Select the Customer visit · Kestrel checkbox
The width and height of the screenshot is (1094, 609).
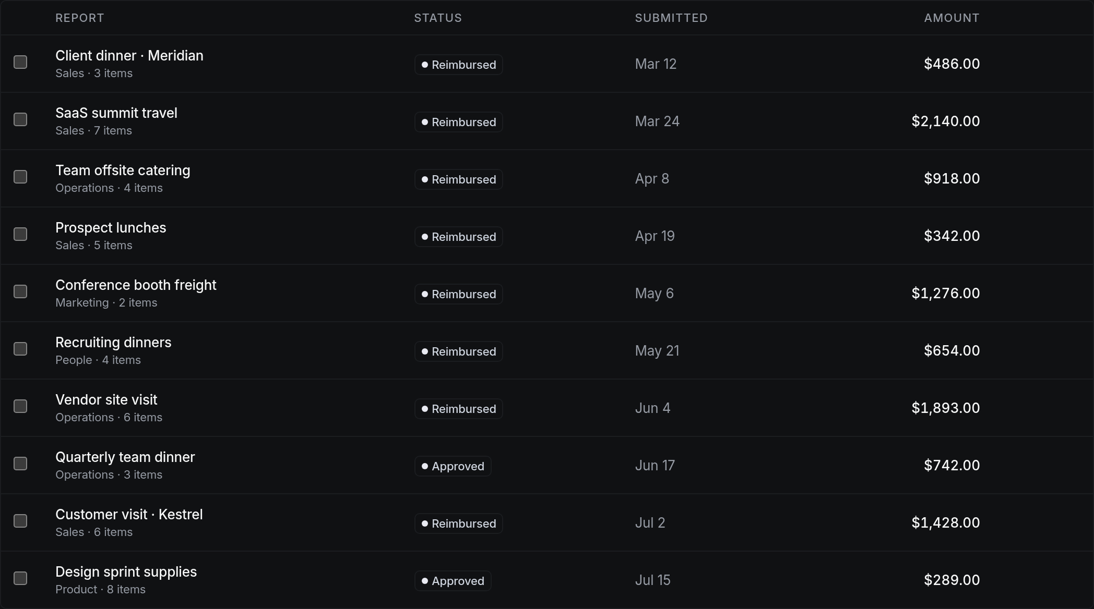click(x=20, y=521)
